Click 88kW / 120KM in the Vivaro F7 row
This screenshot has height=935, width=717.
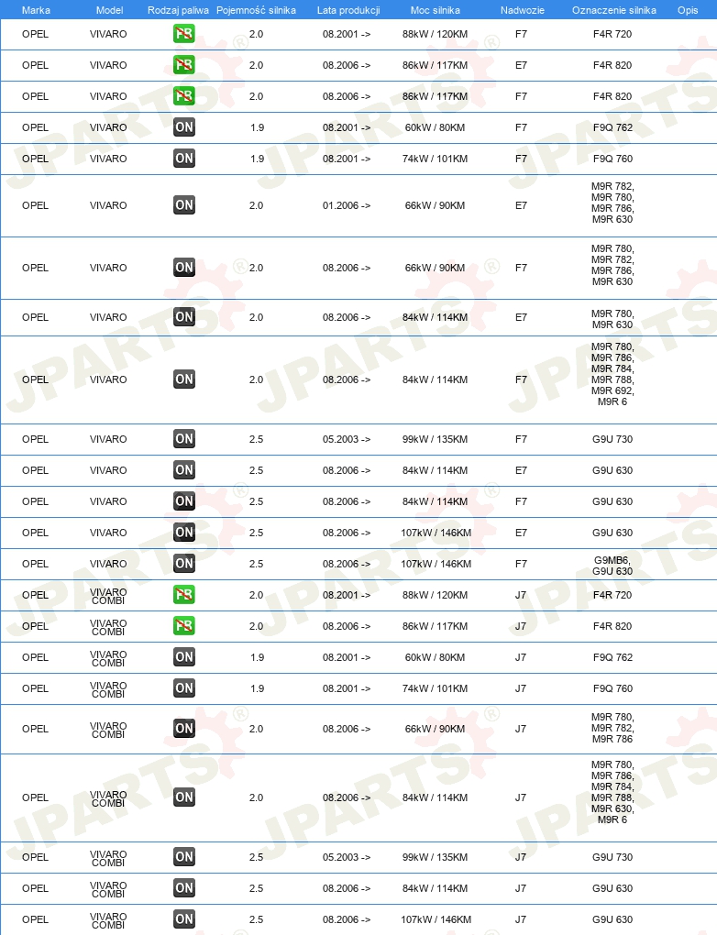coord(435,34)
